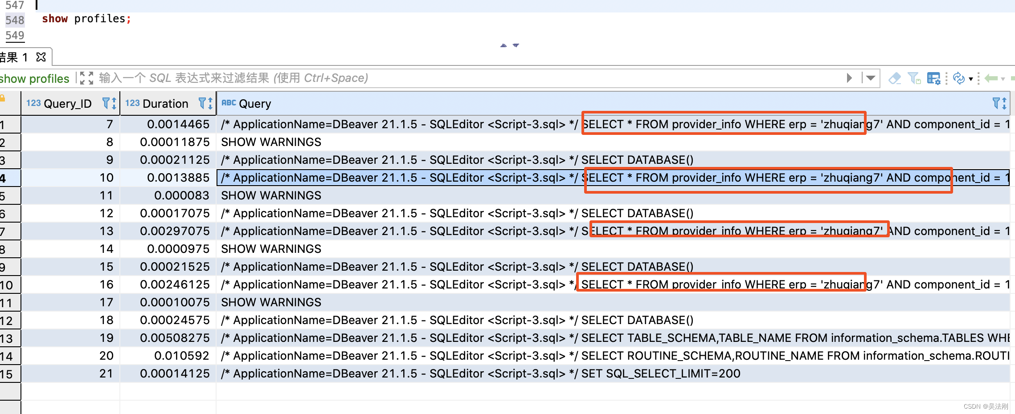Viewport: 1015px width, 414px height.
Task: Click the TABLE_SCHEMA,TABLE_NAME query cell
Action: (x=613, y=338)
